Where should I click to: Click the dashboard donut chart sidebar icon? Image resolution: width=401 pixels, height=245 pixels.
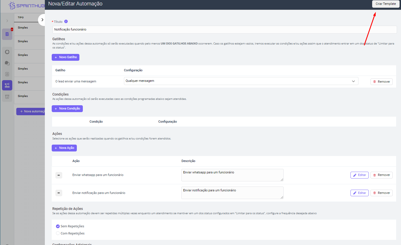(x=7, y=52)
